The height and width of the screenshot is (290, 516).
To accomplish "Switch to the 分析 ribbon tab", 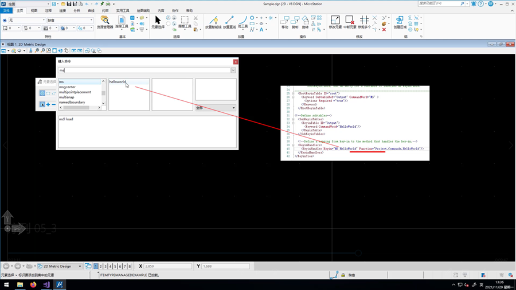I will point(77,10).
